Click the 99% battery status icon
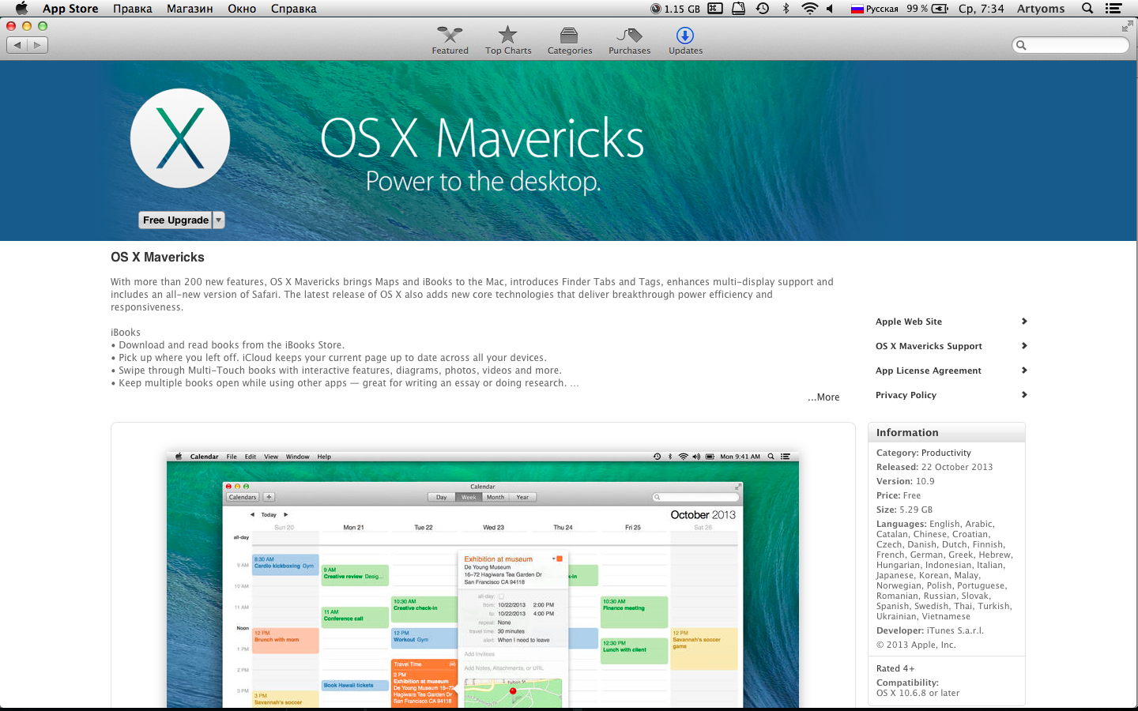Viewport: 1138px width, 711px height. click(x=928, y=9)
